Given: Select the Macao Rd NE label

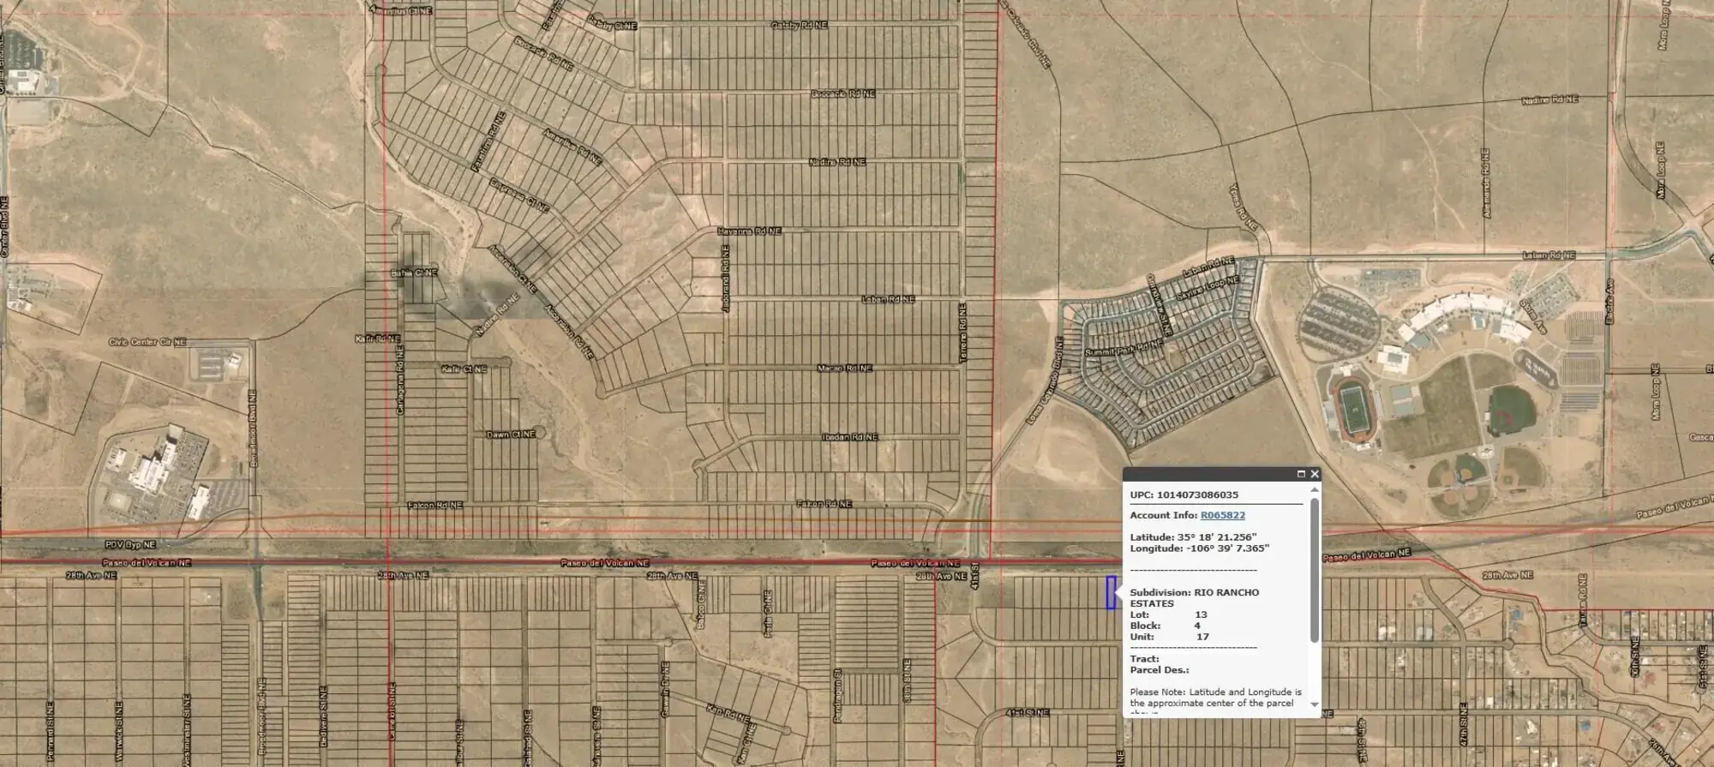Looking at the screenshot, I should 844,369.
